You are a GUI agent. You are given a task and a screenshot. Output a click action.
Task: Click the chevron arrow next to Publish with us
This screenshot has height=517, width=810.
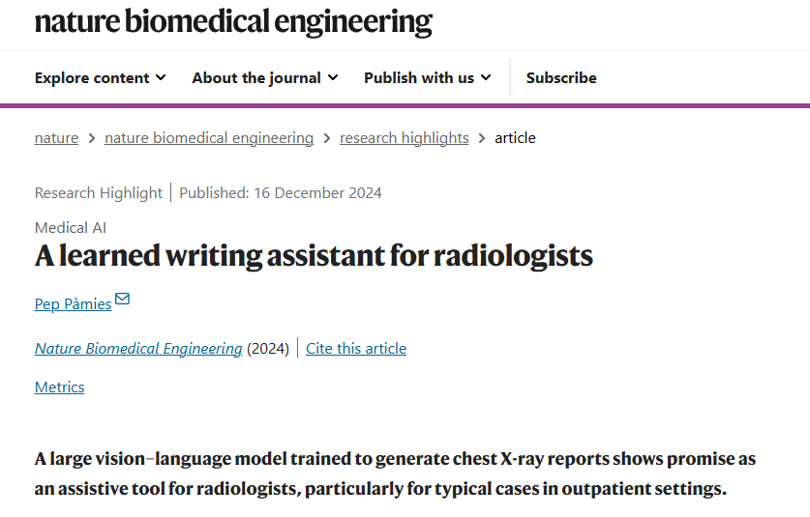coord(486,77)
